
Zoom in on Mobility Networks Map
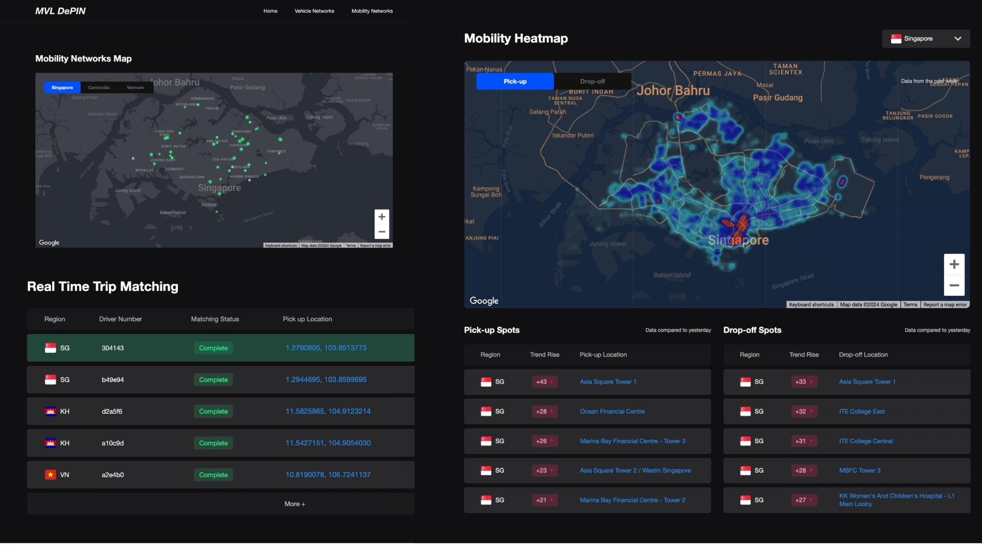382,217
